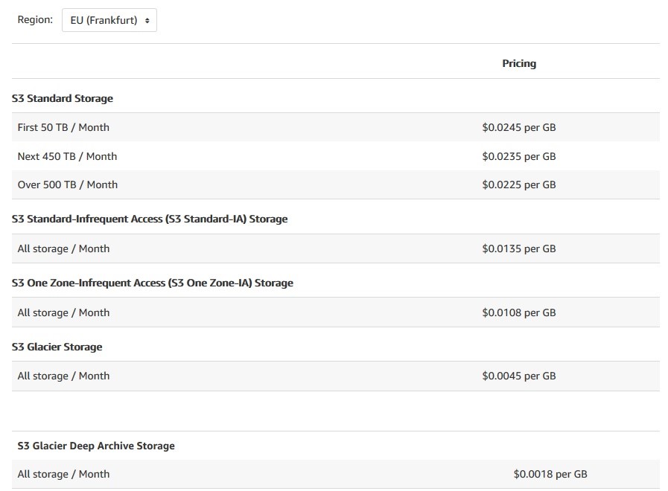Click the Pricing column header
Viewport: 668px width, 491px height.
(x=519, y=63)
